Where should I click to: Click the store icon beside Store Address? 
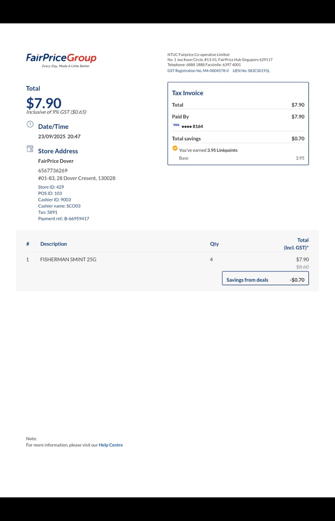(x=30, y=149)
